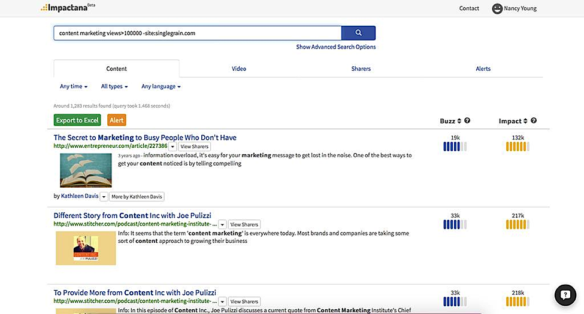The width and height of the screenshot is (584, 314).
Task: Click the Buzz bar meter for Different Story
Action: coord(455,224)
